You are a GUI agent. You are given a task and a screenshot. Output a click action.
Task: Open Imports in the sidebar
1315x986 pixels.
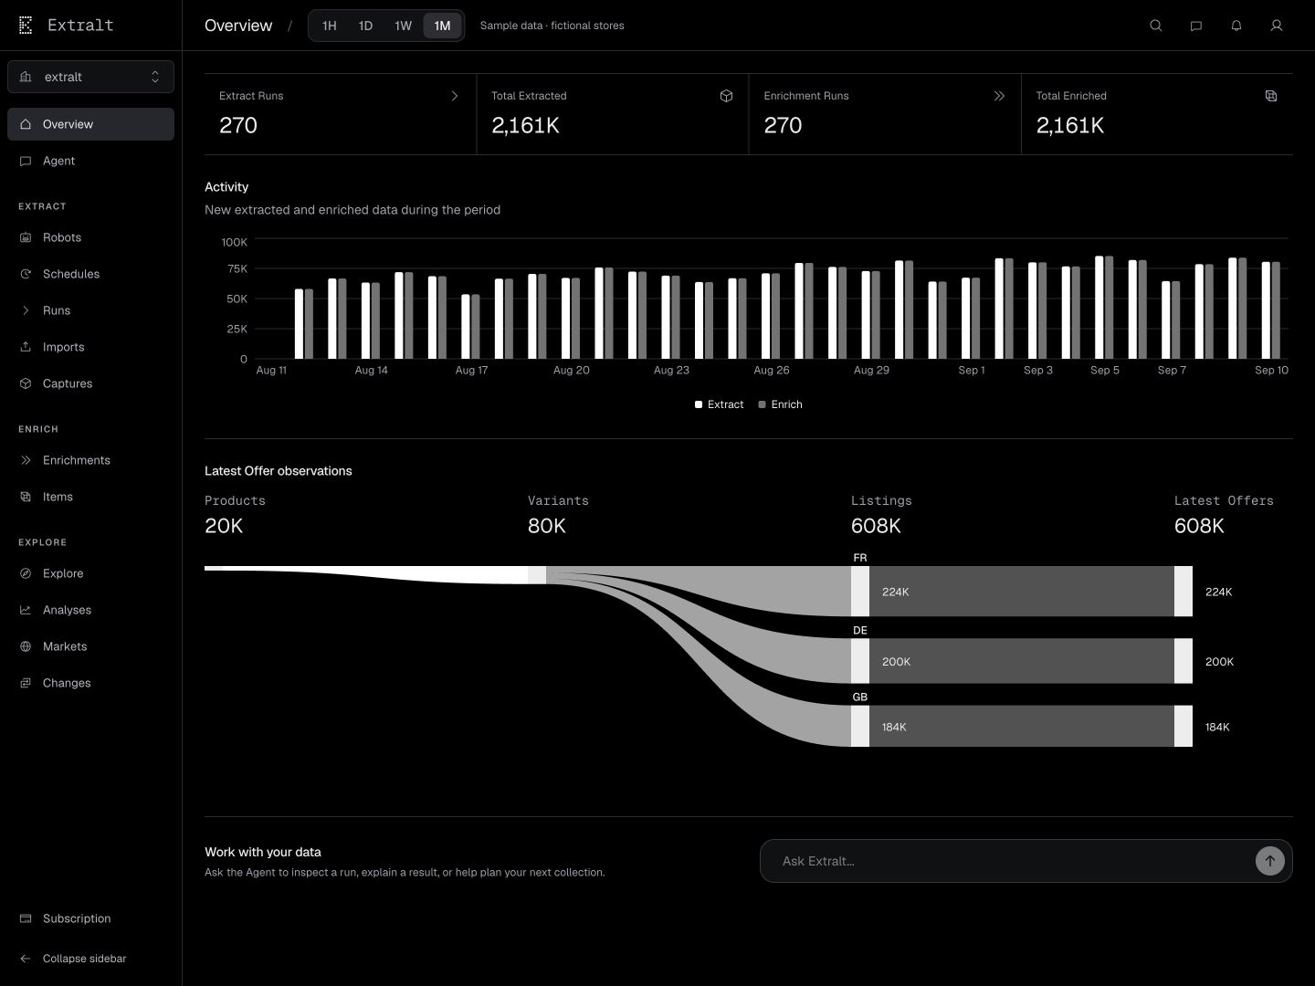coord(90,347)
